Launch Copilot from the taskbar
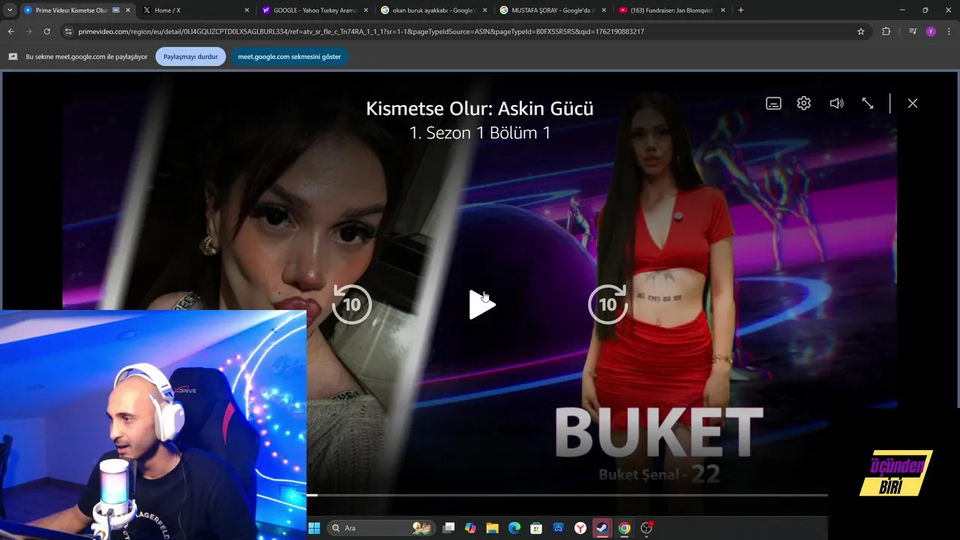Screen dimensions: 960x540 [x=470, y=528]
